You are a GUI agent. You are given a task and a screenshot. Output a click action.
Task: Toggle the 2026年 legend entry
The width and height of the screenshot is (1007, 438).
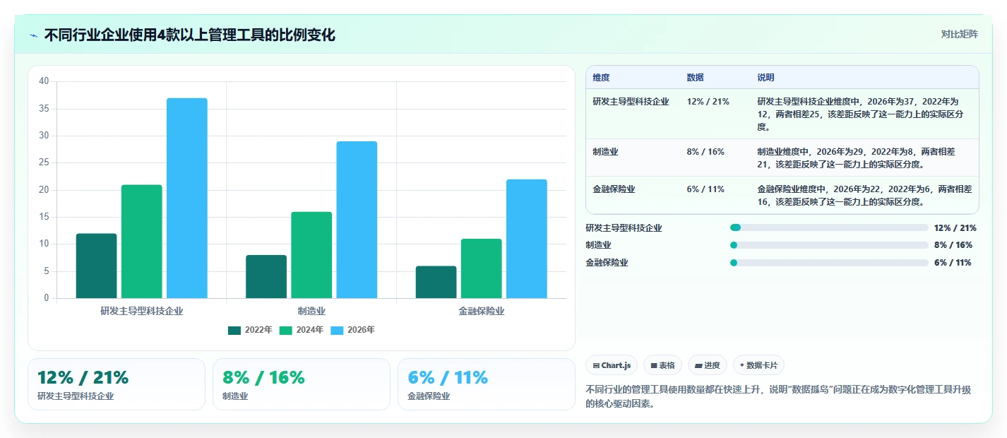click(353, 330)
